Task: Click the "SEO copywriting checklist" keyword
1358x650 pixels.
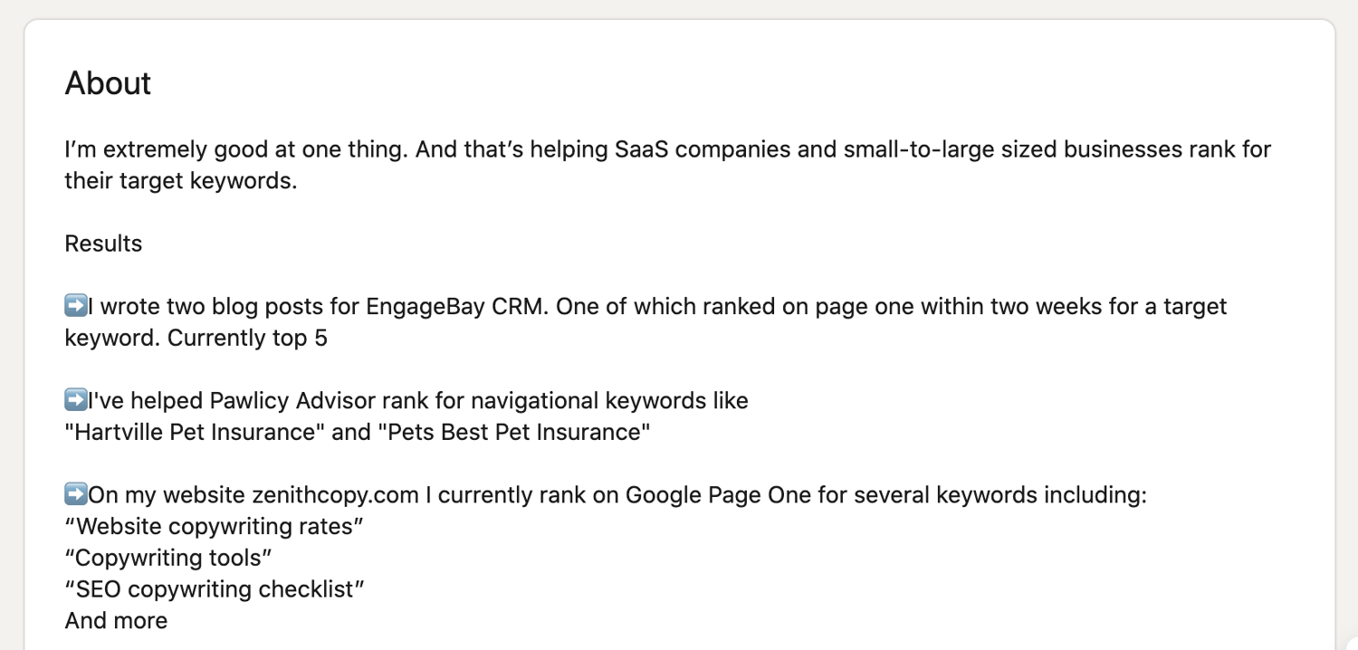Action: tap(215, 589)
